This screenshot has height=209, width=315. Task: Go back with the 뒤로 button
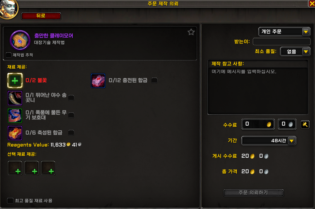(x=41, y=16)
